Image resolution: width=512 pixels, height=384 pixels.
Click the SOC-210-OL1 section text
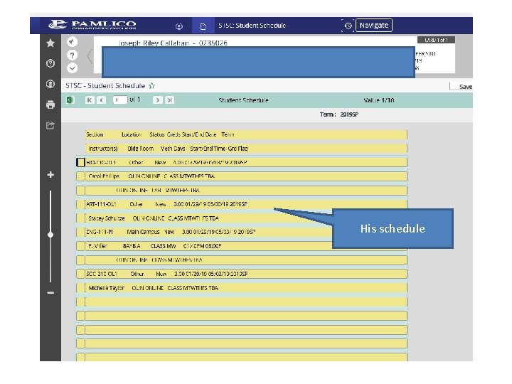point(102,274)
